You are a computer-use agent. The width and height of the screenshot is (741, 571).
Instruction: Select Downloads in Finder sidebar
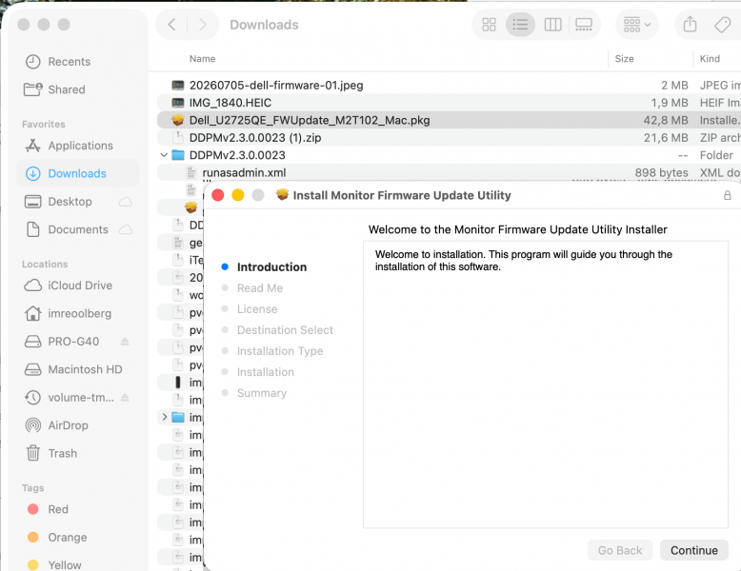pyautogui.click(x=78, y=173)
